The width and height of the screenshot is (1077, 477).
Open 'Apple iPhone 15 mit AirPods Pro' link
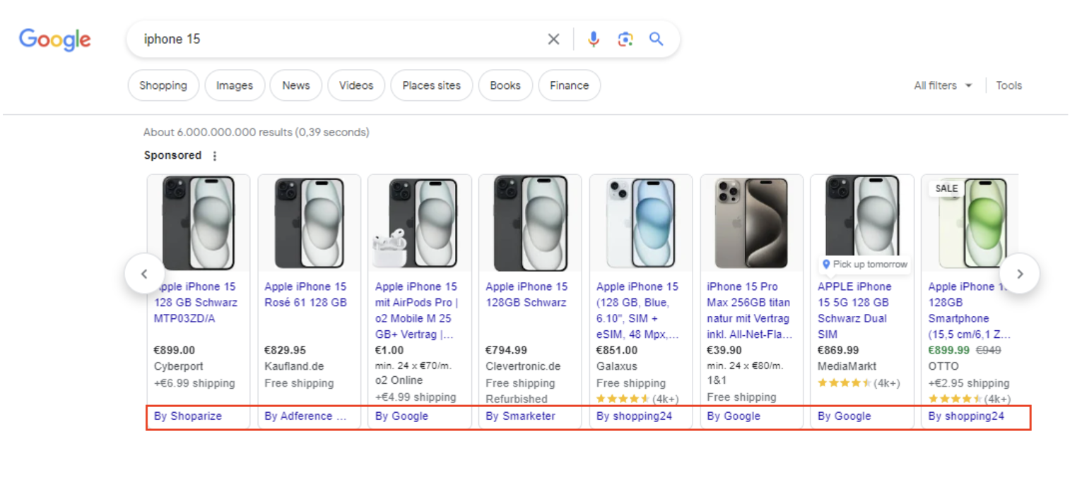pos(417,310)
